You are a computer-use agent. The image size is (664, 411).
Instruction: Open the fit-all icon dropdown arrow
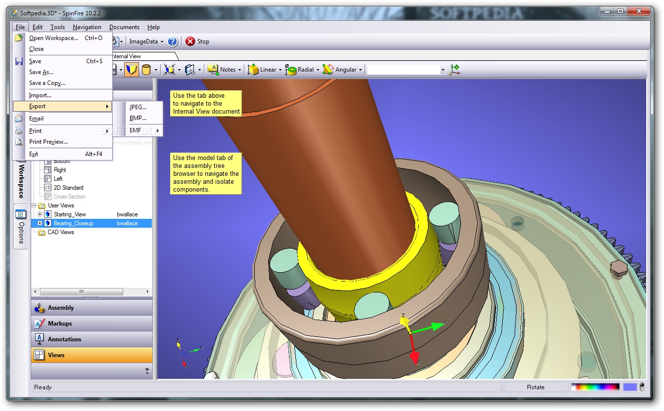point(179,70)
